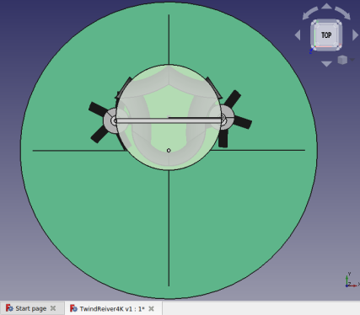Click the bottom edge of the navigation cube
Image resolution: width=360 pixels, height=315 pixels.
pos(326,48)
